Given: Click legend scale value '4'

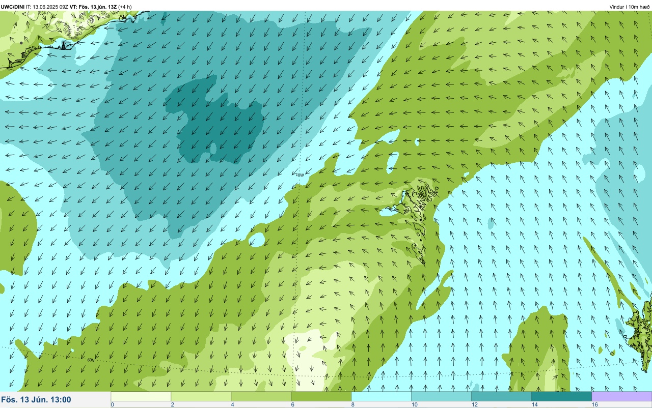Looking at the screenshot, I should (233, 404).
